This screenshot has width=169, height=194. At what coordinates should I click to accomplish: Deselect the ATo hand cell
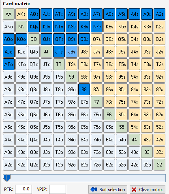[x=9, y=64]
